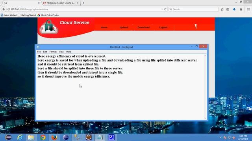The width and height of the screenshot is (252, 141).
Task: Open Firefox from taskbar
Action: pyautogui.click(x=54, y=137)
